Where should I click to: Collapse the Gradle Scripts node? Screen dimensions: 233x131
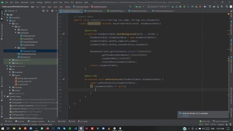[x=5, y=96]
